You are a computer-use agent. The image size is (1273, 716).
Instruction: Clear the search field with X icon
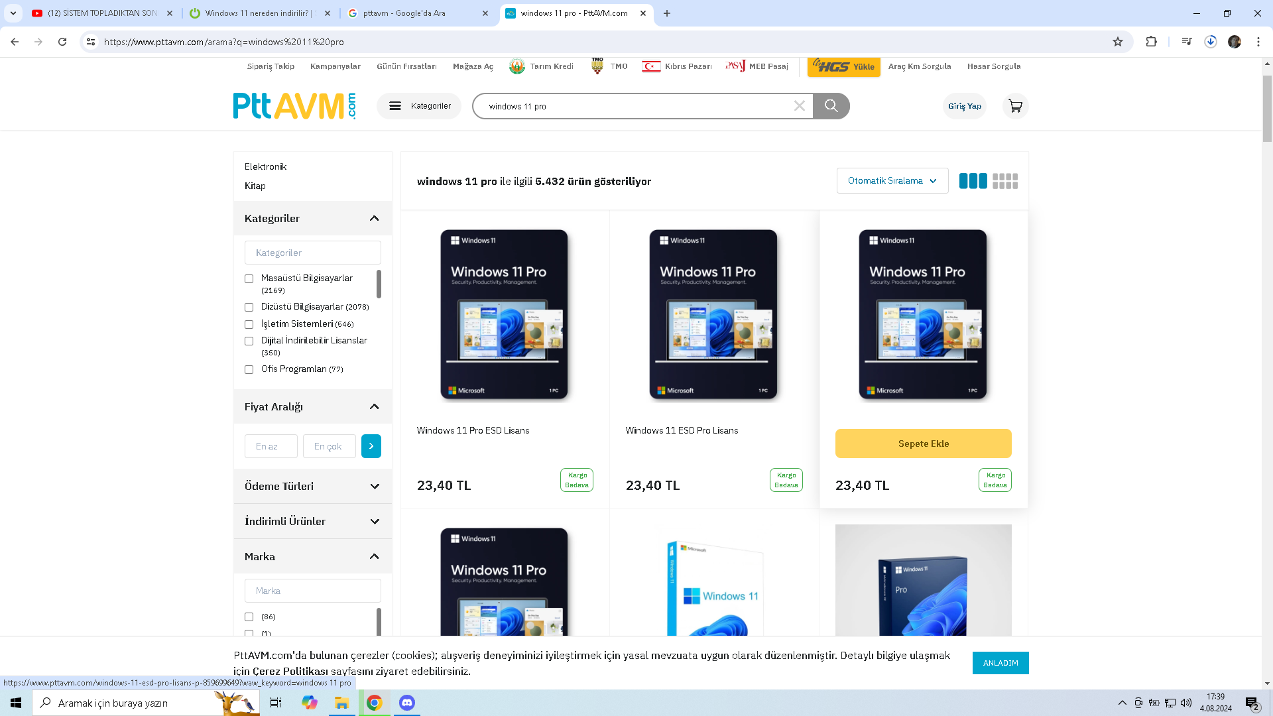(800, 106)
